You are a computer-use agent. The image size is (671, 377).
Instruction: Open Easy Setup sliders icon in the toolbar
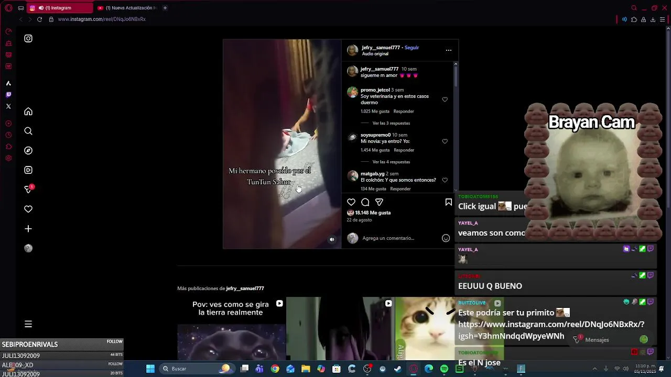click(662, 19)
